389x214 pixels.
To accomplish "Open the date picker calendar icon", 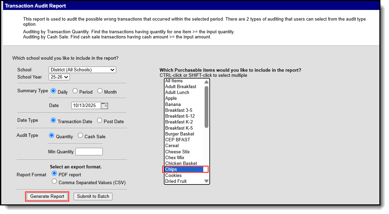I will tap(105, 105).
